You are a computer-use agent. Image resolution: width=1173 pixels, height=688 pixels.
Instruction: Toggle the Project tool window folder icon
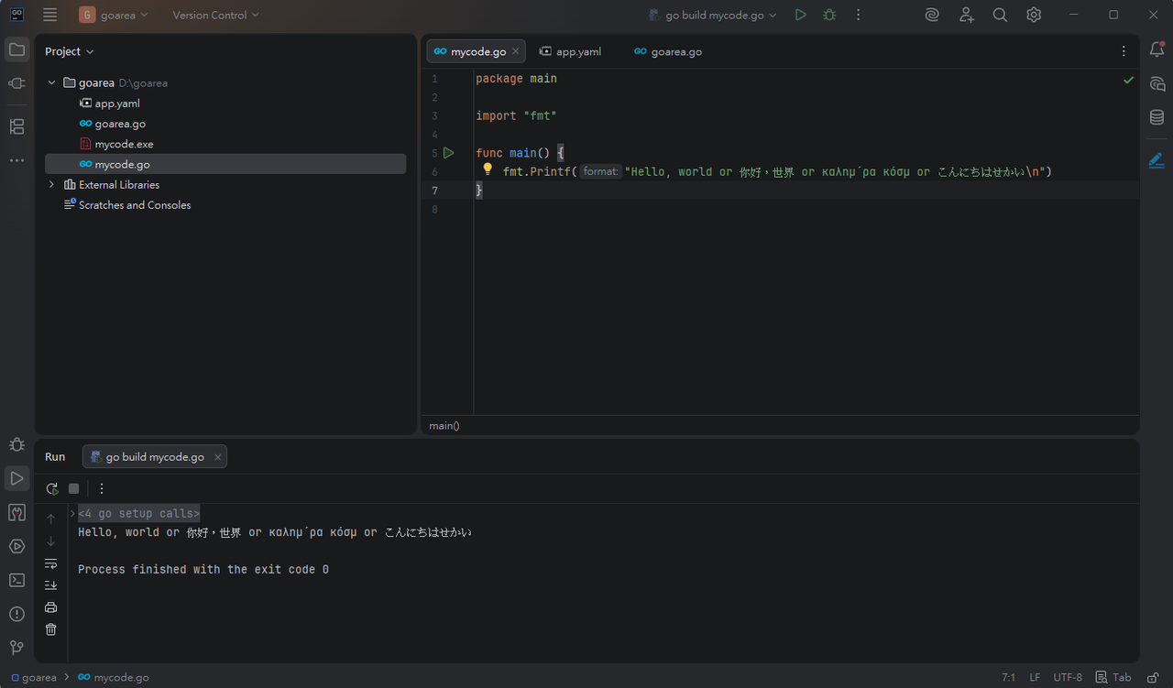(16, 49)
